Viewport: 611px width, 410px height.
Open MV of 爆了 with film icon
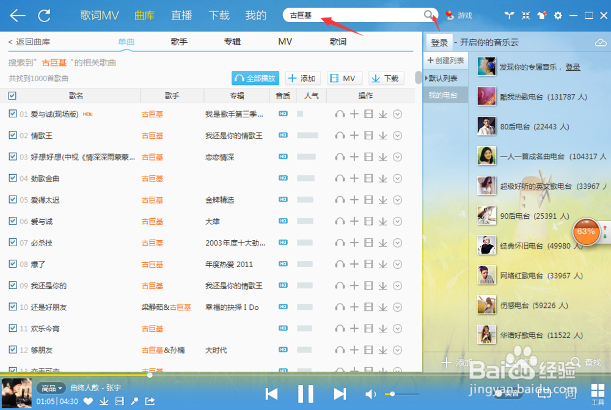click(368, 264)
